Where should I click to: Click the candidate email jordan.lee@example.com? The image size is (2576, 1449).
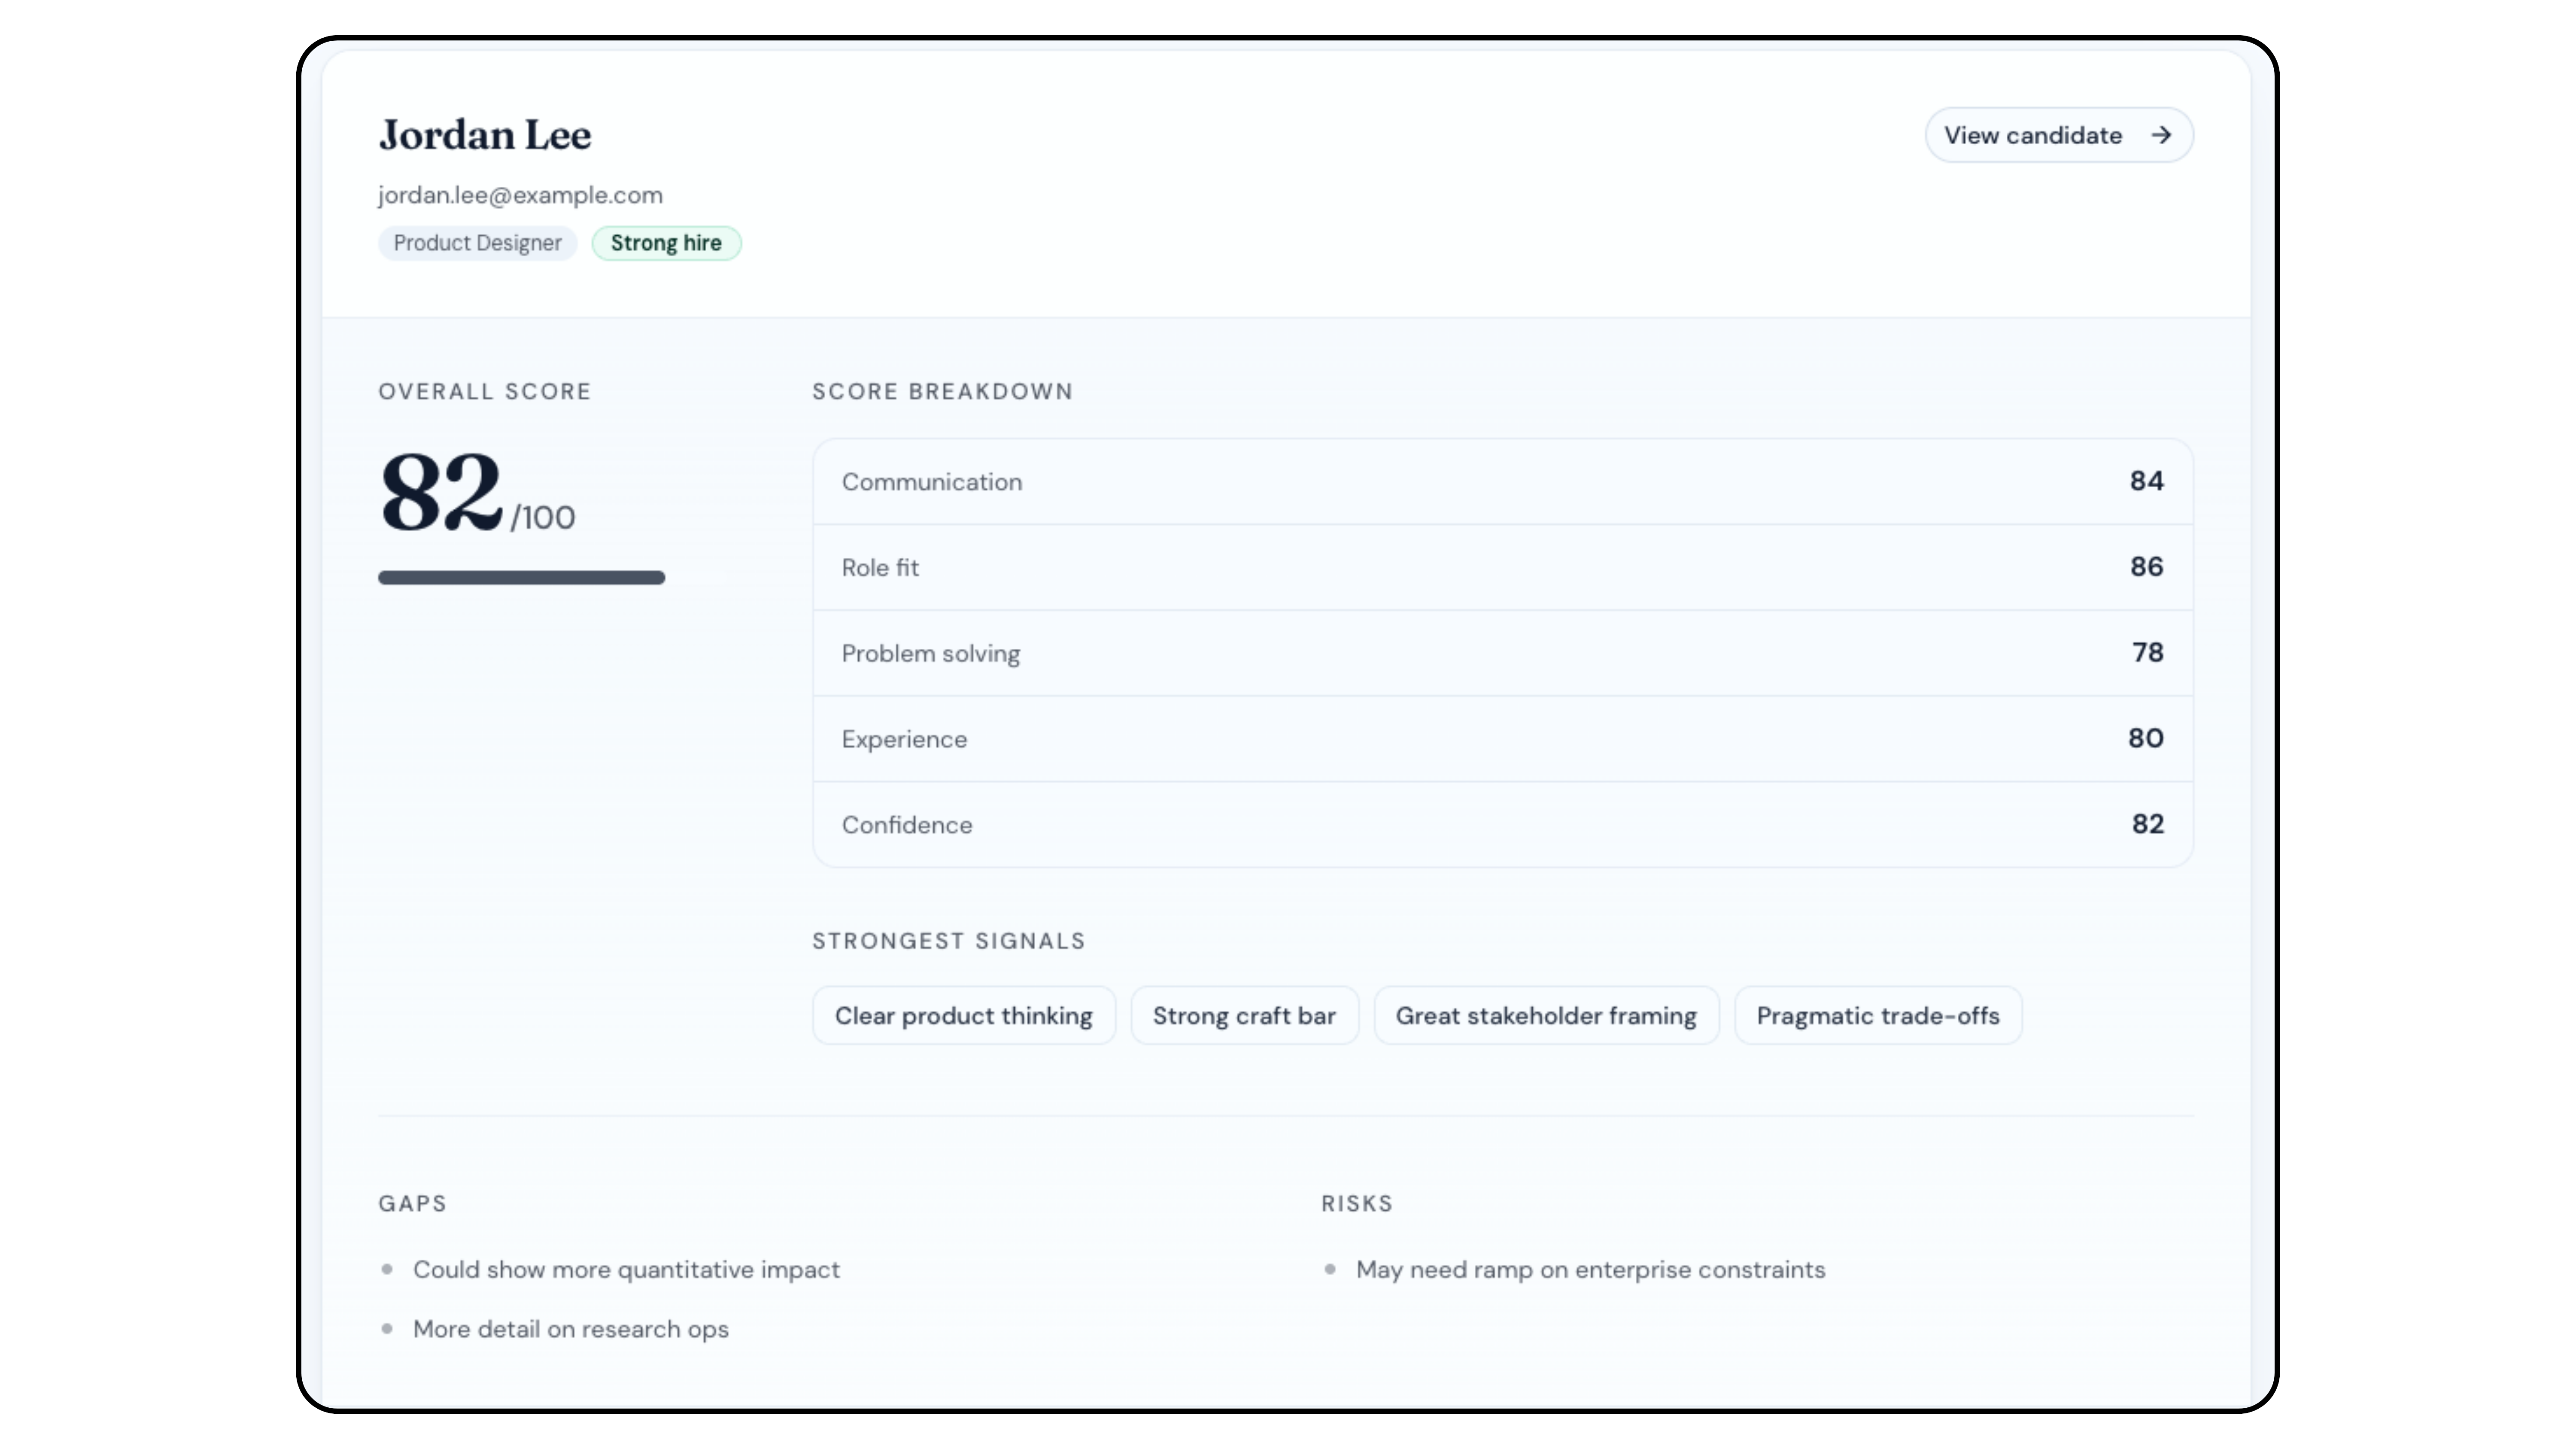[520, 195]
